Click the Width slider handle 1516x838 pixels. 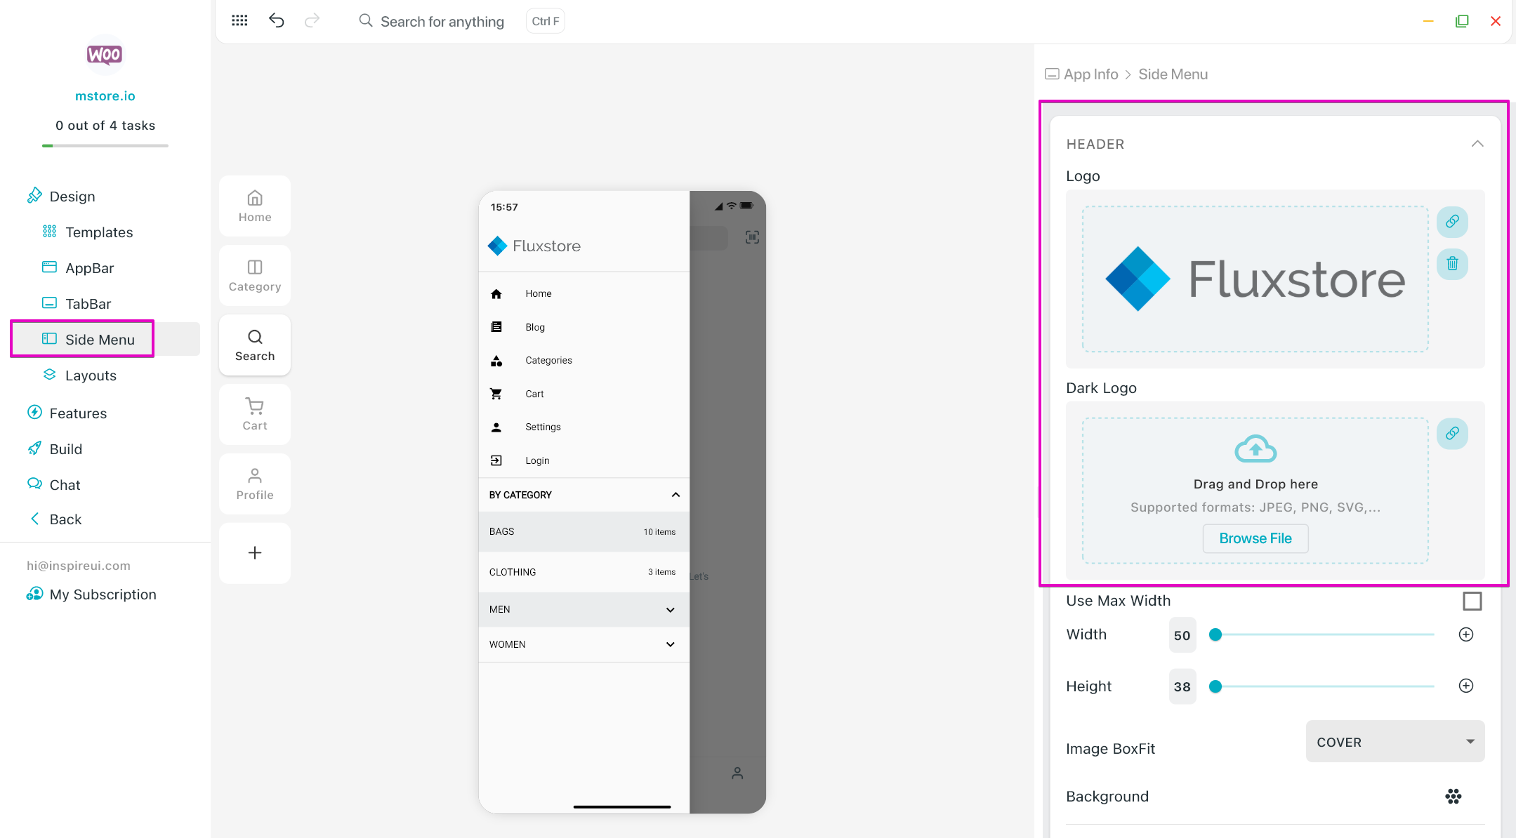[1215, 634]
